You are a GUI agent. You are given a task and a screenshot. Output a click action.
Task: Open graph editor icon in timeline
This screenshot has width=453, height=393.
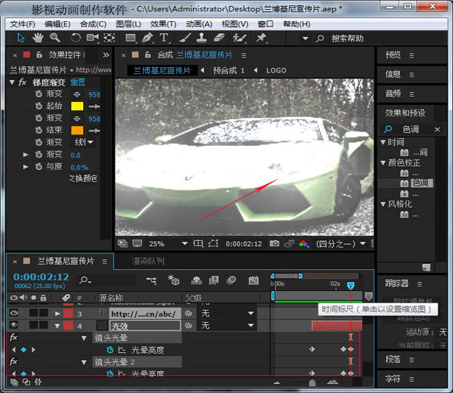[254, 280]
